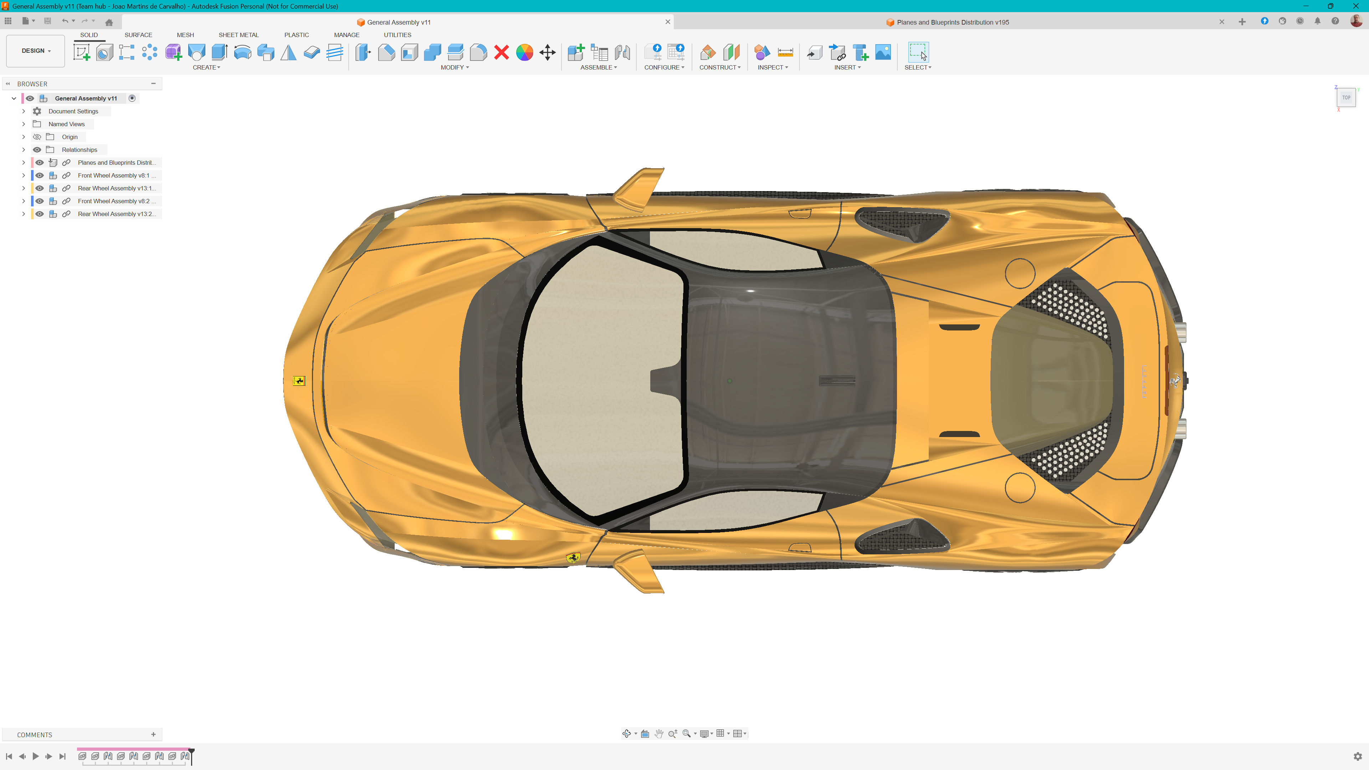Expand the Named Views folder

[x=24, y=124]
